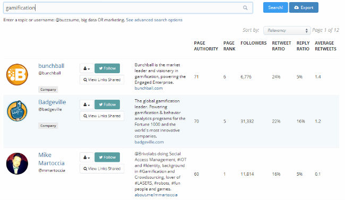Image resolution: width=345 pixels, height=200 pixels.
Task: Click Badgeville's page authority value 70
Action: click(x=196, y=121)
